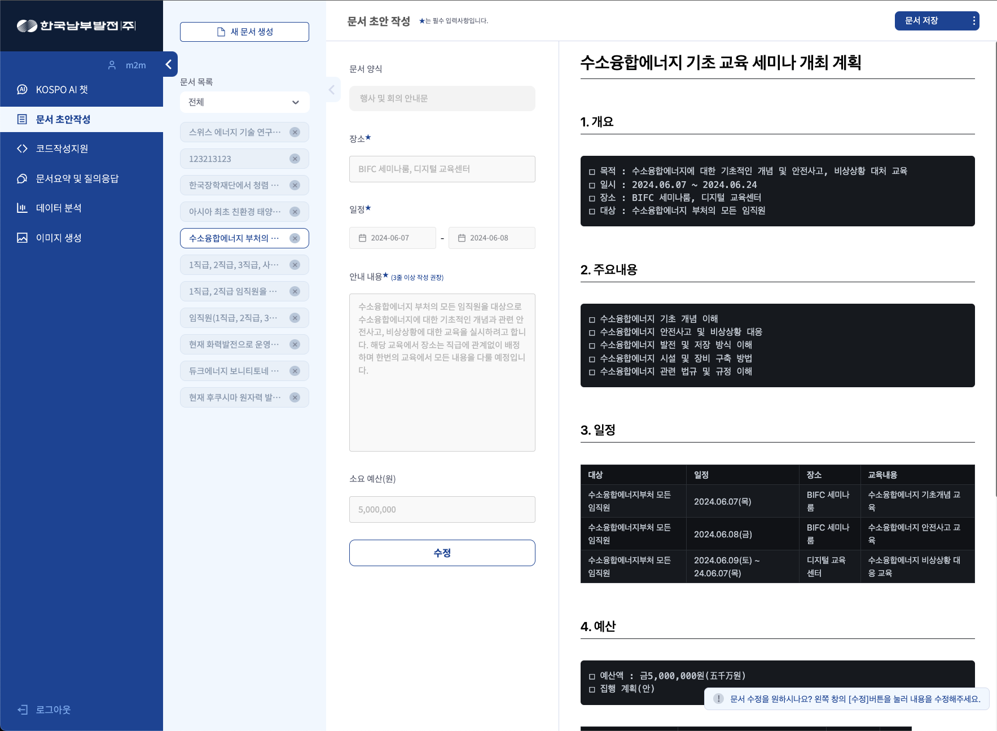Remove the 현재 후쿠시마 원자력 발 document
The height and width of the screenshot is (731, 997).
point(295,397)
